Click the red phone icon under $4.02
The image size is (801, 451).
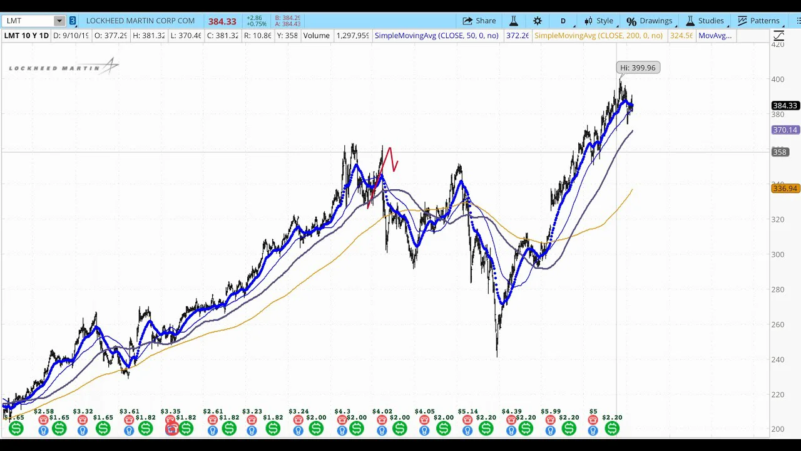[x=382, y=420]
